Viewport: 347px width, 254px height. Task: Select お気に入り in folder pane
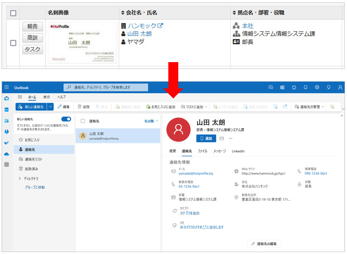44,140
